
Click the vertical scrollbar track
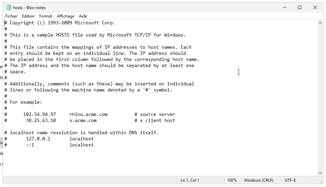(320, 96)
